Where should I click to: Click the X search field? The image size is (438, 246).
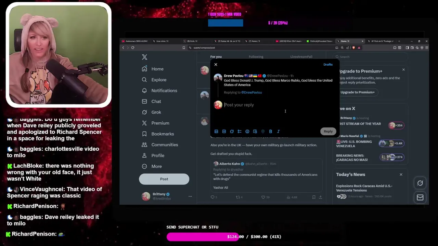point(371,57)
